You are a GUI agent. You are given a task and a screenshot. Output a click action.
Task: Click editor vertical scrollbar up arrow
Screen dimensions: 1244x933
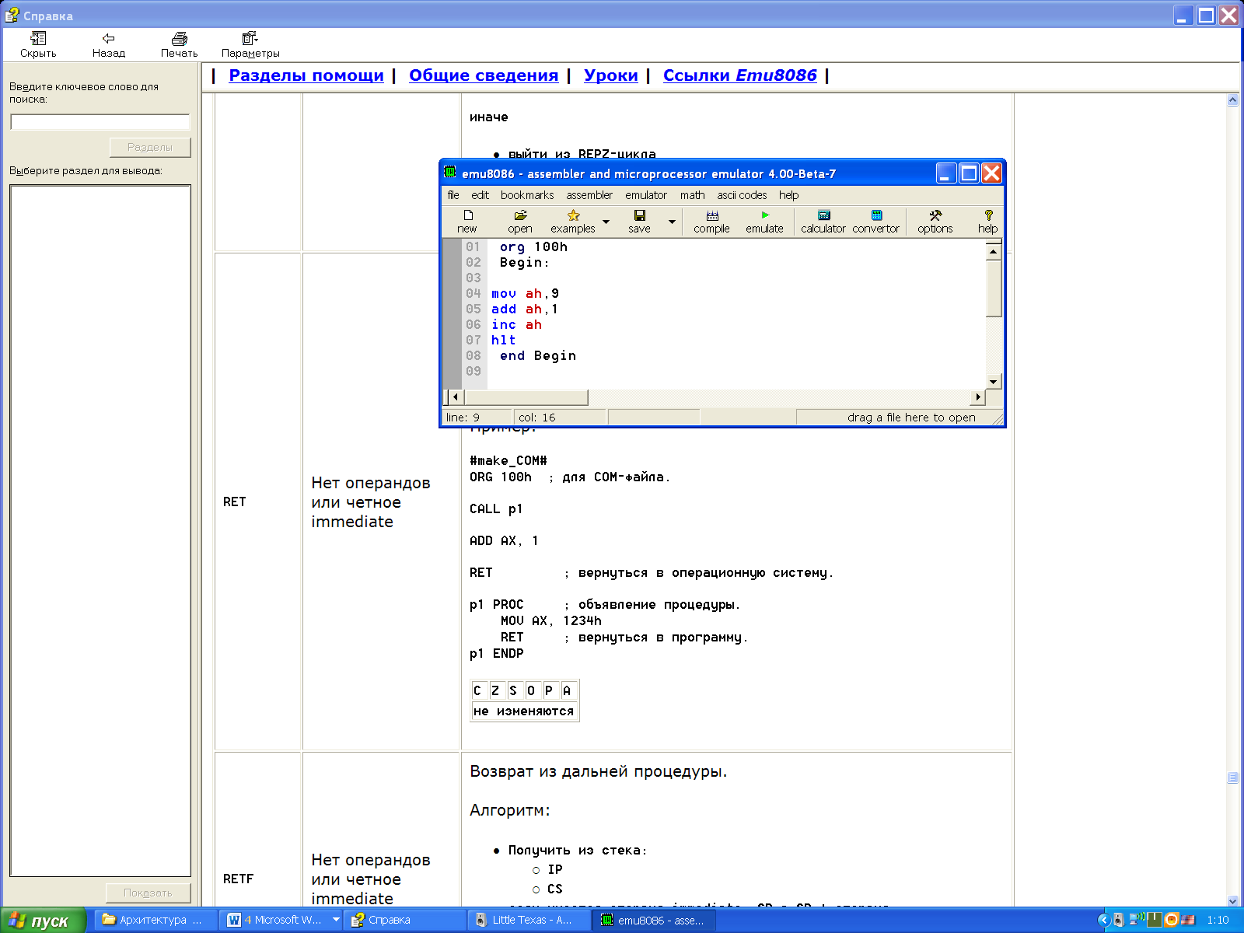pos(993,251)
